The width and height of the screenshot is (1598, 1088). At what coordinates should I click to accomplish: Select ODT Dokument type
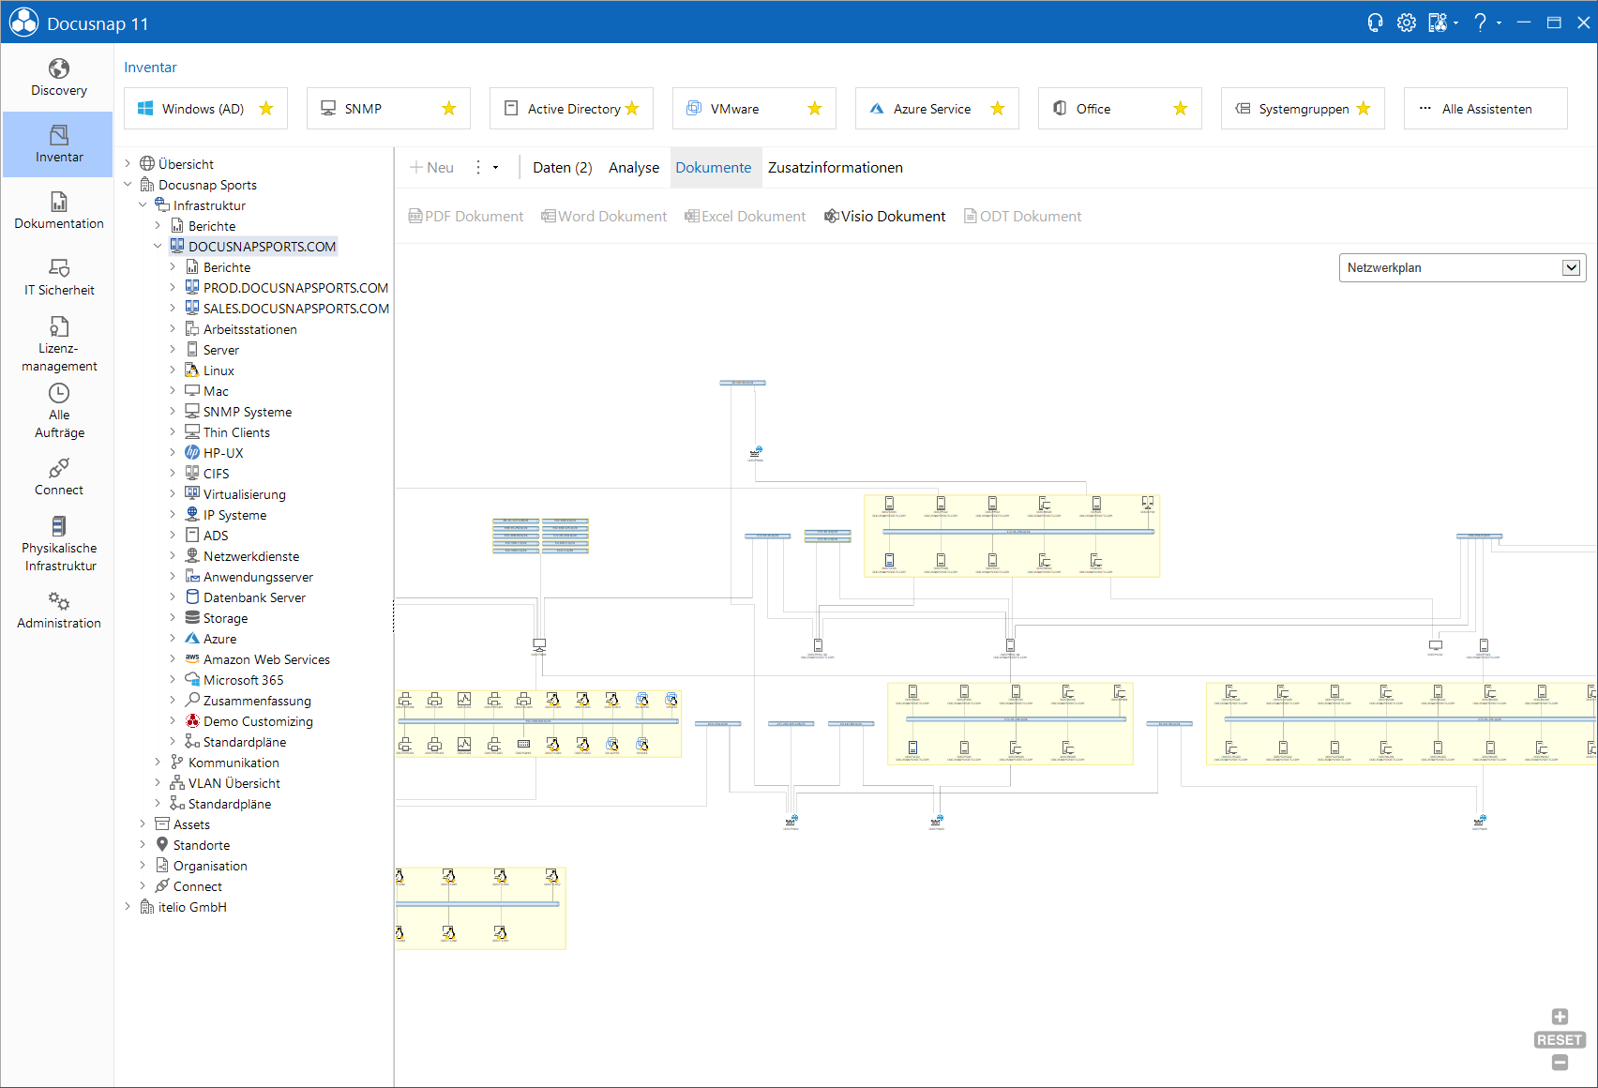[x=1023, y=217]
